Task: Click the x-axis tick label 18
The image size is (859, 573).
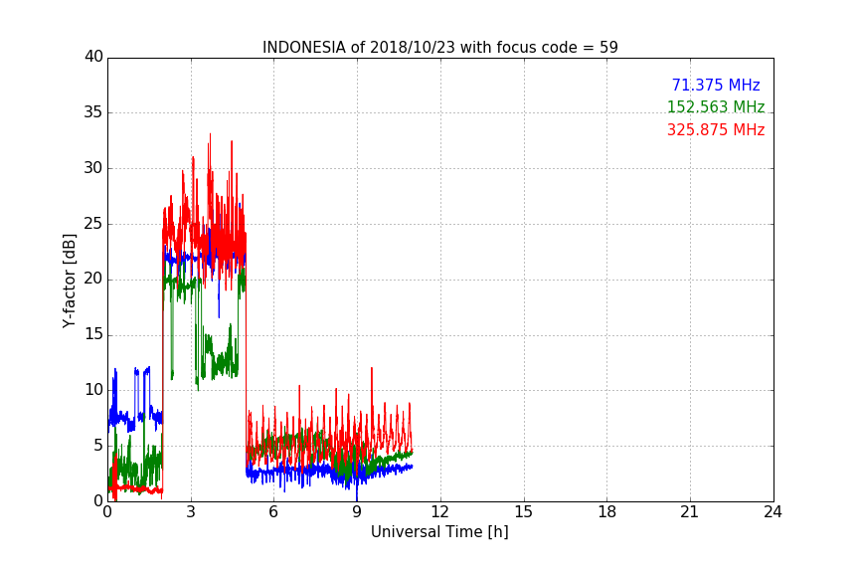Action: tap(607, 512)
